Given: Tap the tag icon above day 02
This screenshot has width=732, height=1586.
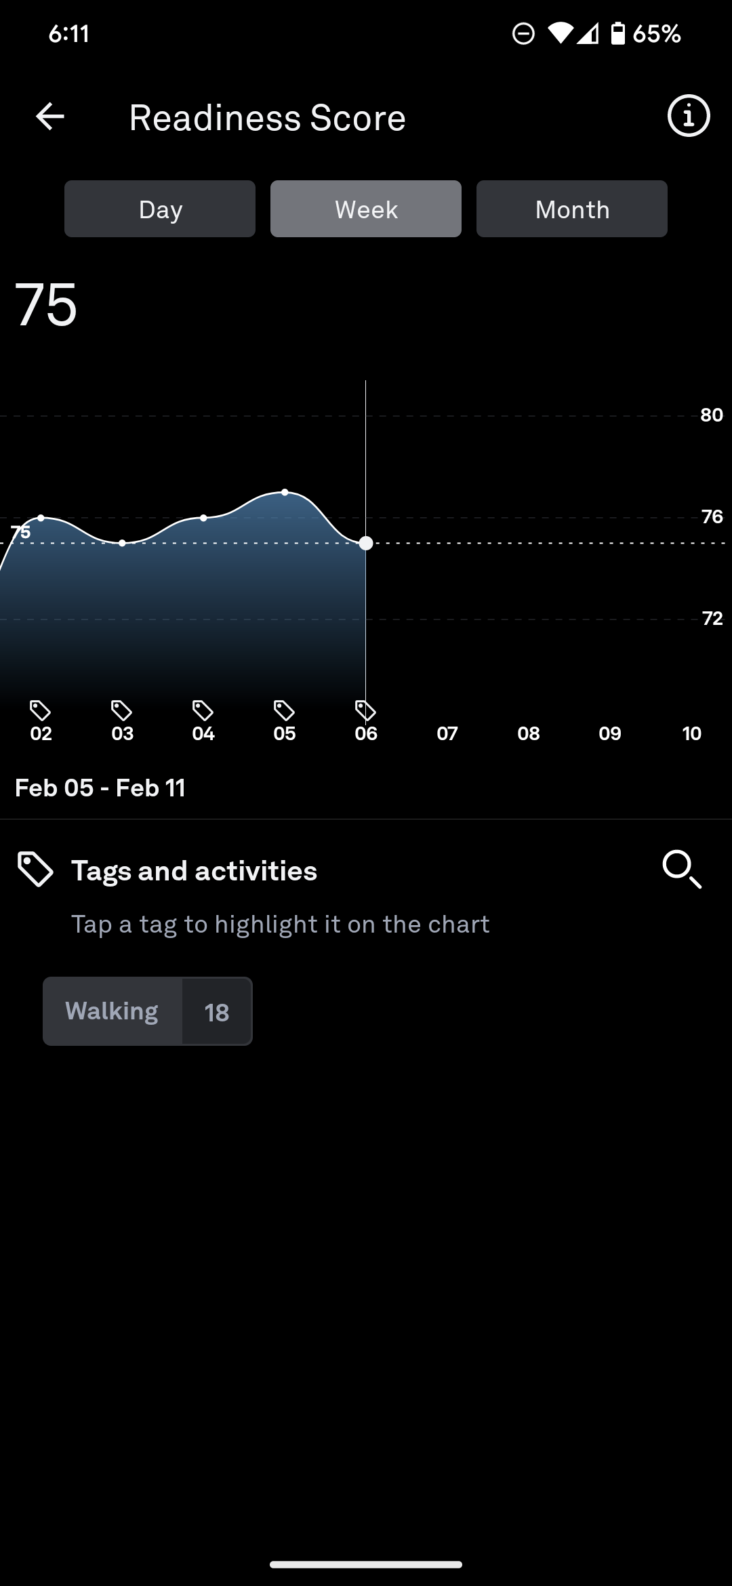Looking at the screenshot, I should pyautogui.click(x=41, y=710).
